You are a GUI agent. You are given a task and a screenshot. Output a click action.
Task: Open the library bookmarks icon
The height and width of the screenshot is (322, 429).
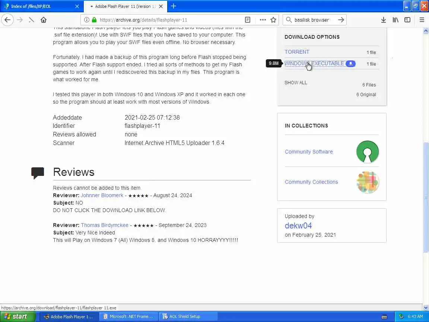pos(395,20)
